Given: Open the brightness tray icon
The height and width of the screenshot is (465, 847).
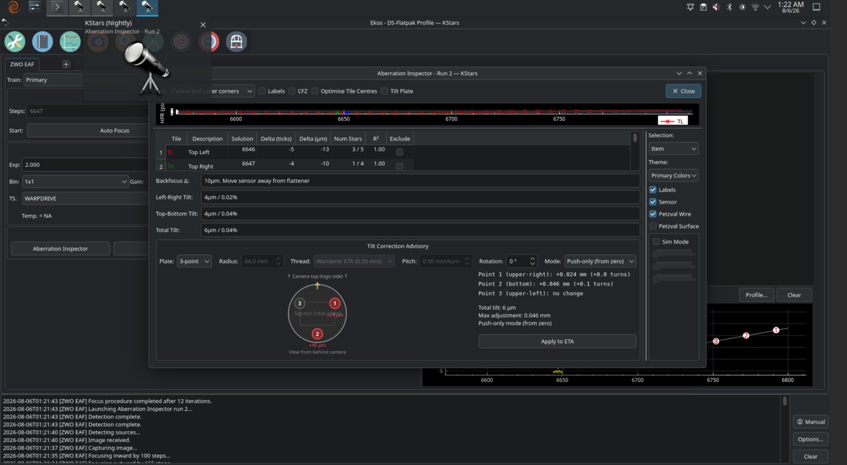Looking at the screenshot, I should pos(742,7).
